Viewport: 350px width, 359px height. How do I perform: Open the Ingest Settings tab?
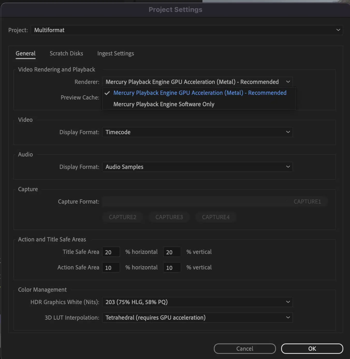[115, 54]
